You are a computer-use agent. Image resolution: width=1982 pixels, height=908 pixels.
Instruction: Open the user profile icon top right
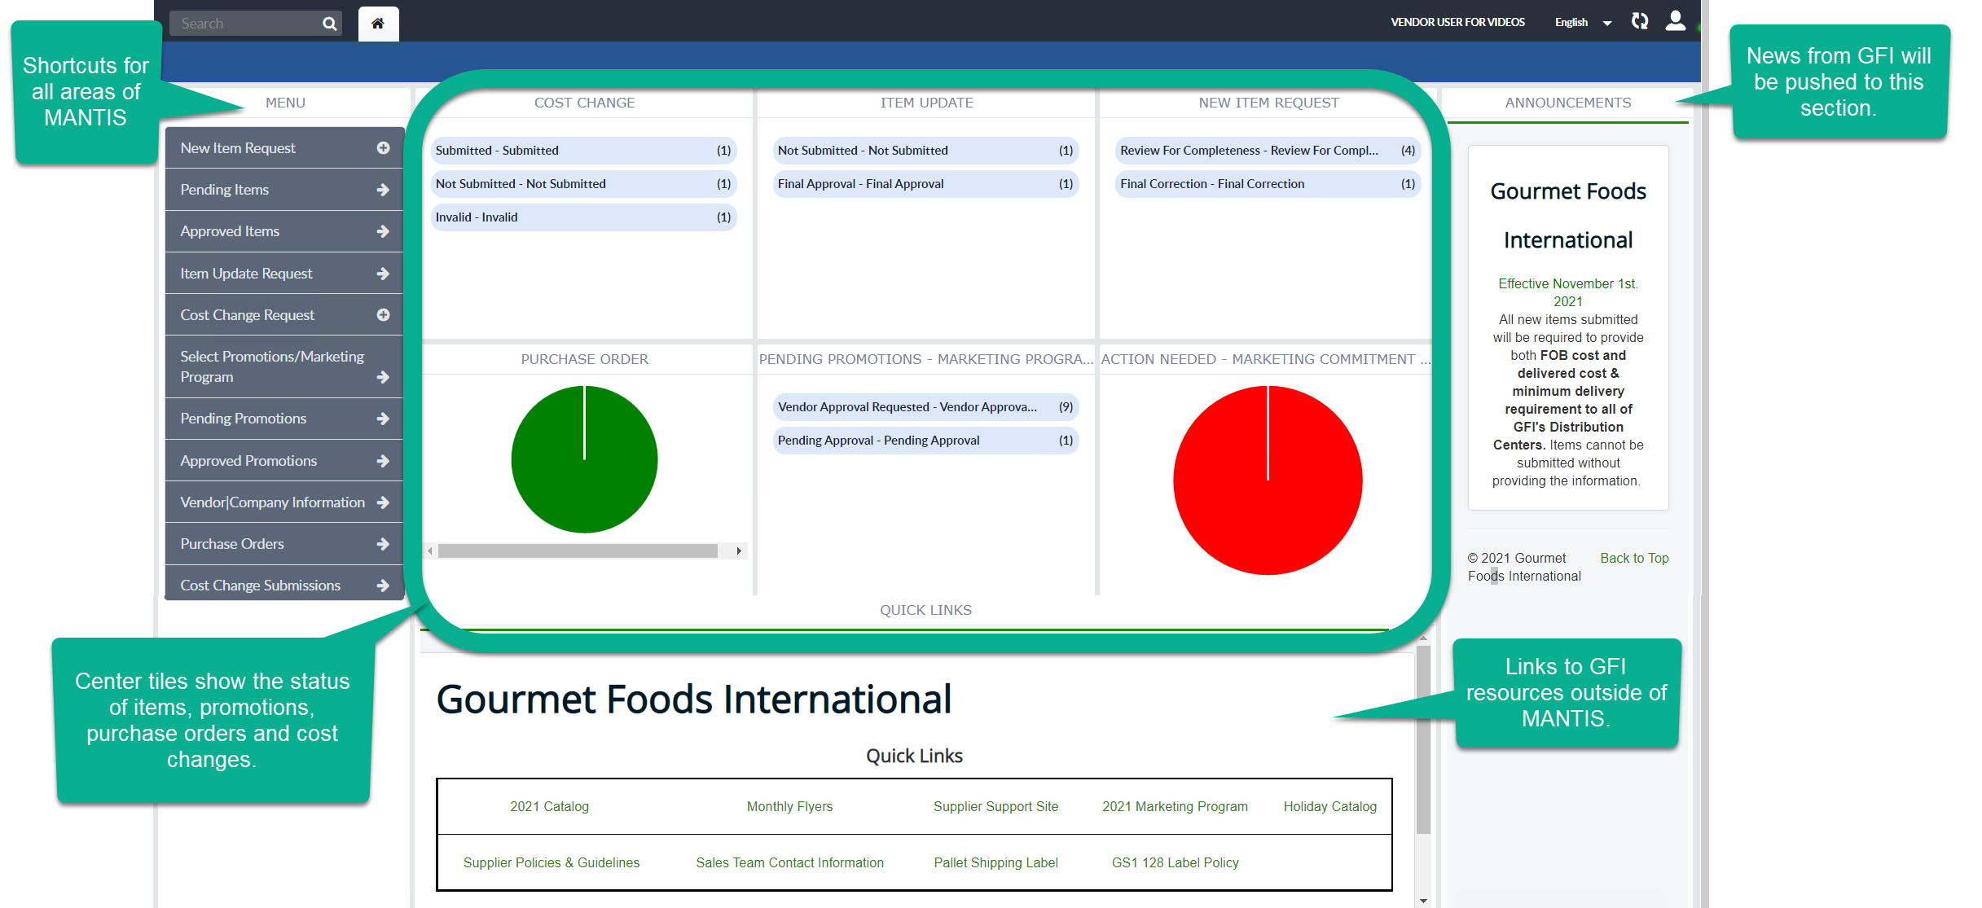point(1676,21)
